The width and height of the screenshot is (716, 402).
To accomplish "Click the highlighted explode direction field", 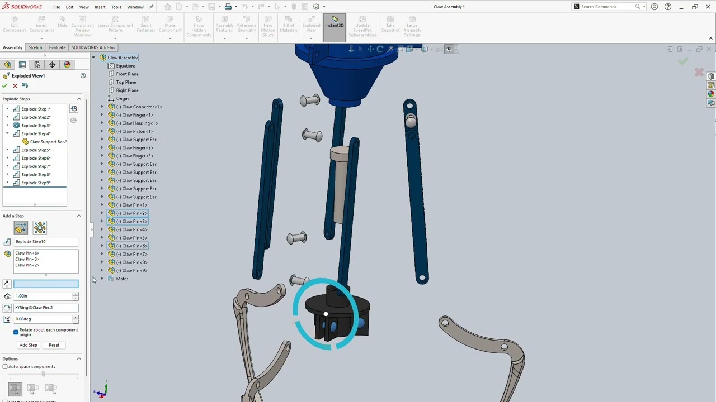I will pos(46,284).
